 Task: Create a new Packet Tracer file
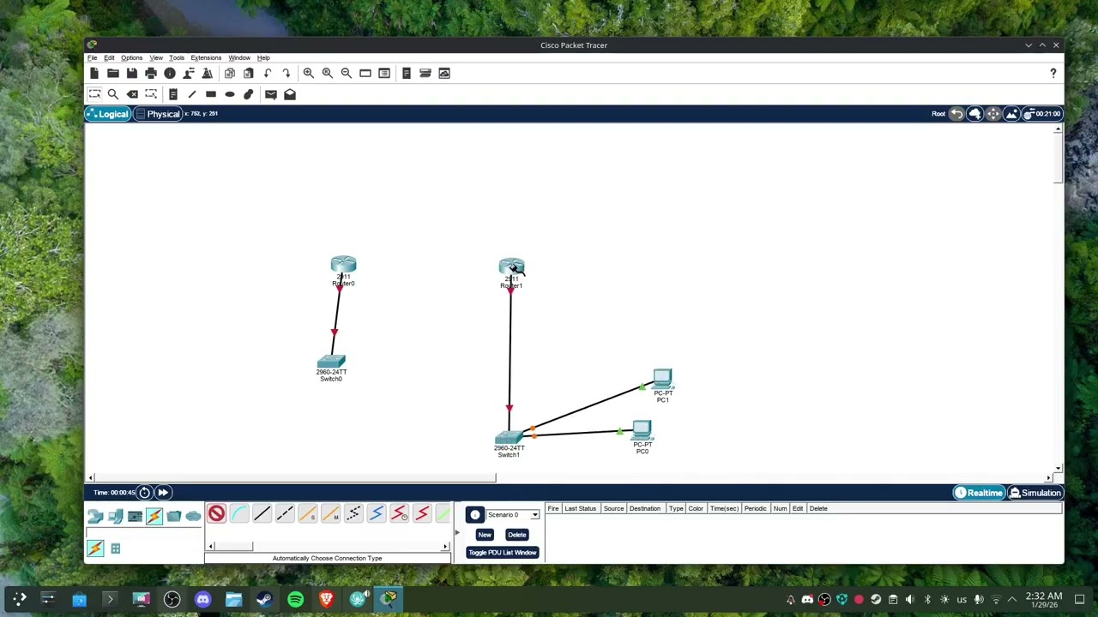(x=94, y=74)
